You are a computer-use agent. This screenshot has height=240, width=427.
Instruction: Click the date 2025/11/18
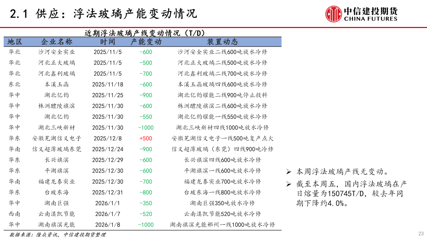point(108,84)
